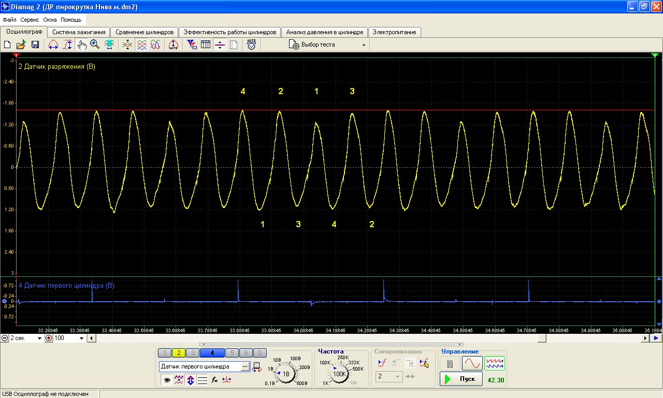Click the sensor swap icon beside the ellipsis button
This screenshot has height=398, width=663.
click(257, 367)
